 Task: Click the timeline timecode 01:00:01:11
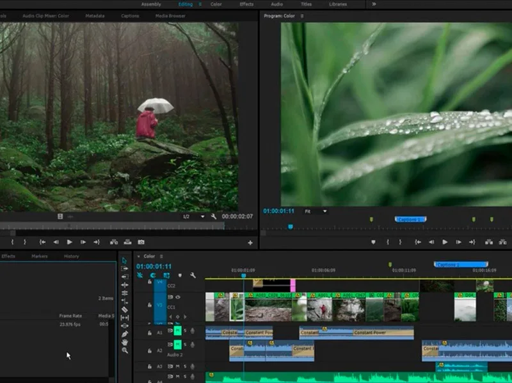point(154,266)
